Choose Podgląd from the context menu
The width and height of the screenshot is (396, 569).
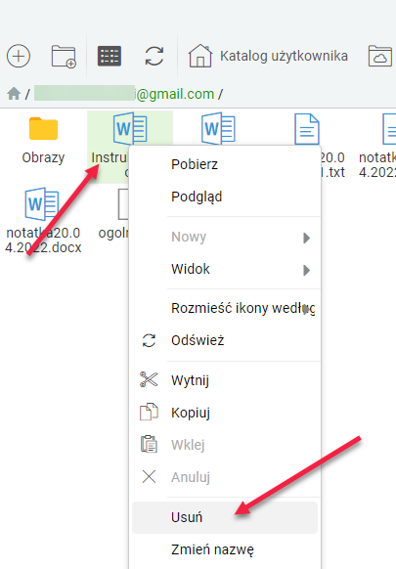pyautogui.click(x=225, y=197)
